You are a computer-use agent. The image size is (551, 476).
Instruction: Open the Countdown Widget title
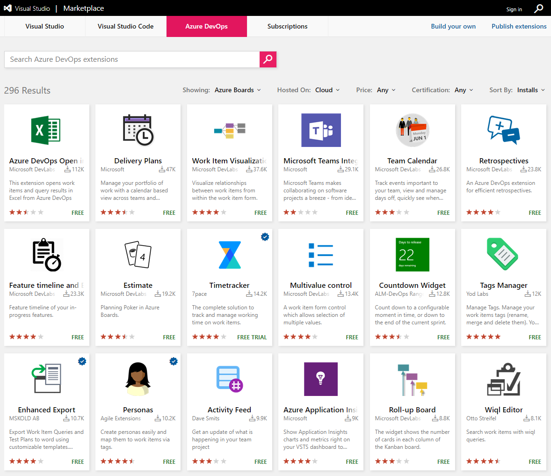tap(412, 285)
